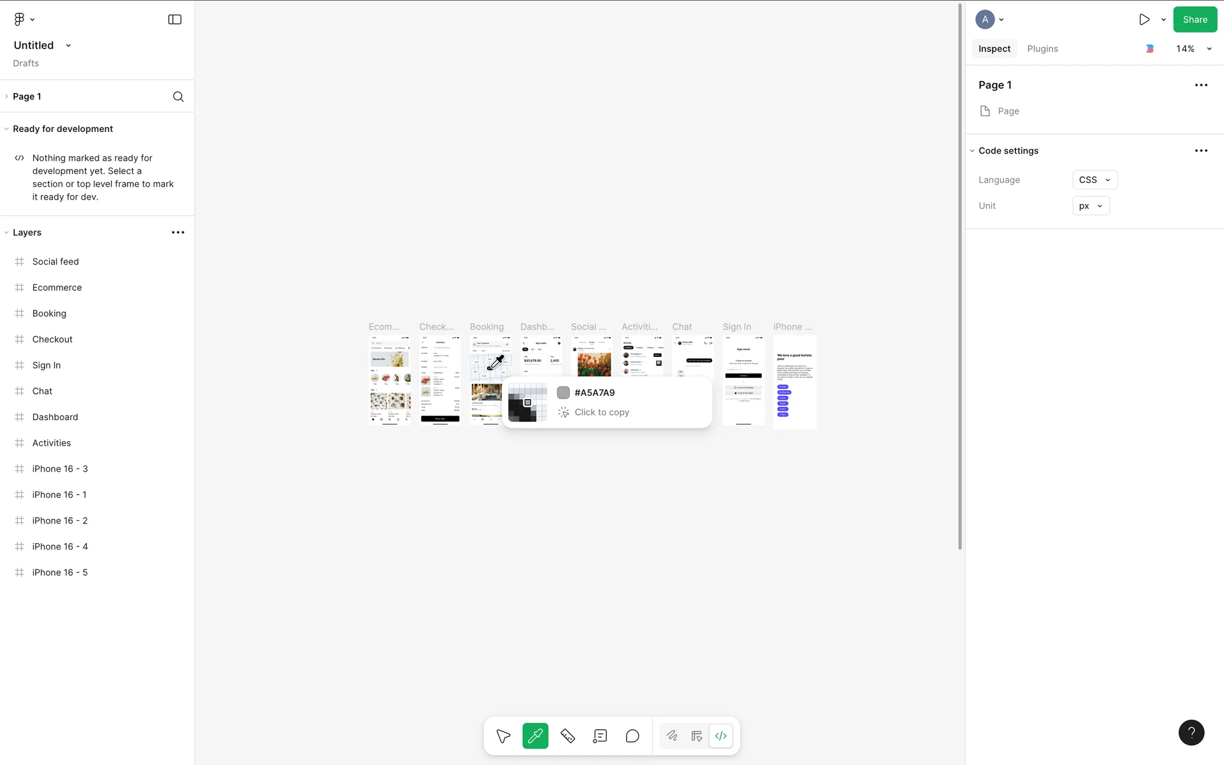Click to copy the #A5A7A9 color
1224x765 pixels.
coord(601,412)
